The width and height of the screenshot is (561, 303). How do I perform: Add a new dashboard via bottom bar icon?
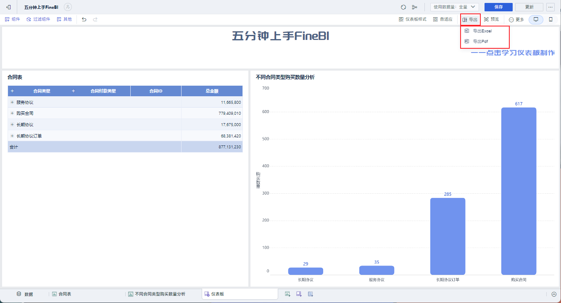[299, 294]
